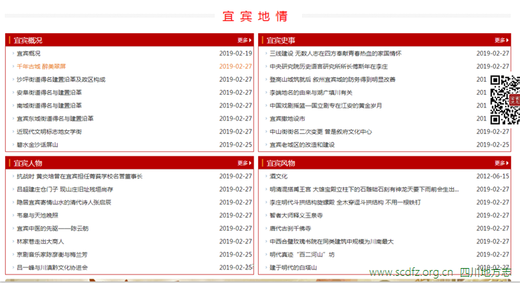Show more items via 宜宾风物 更多

500,163
